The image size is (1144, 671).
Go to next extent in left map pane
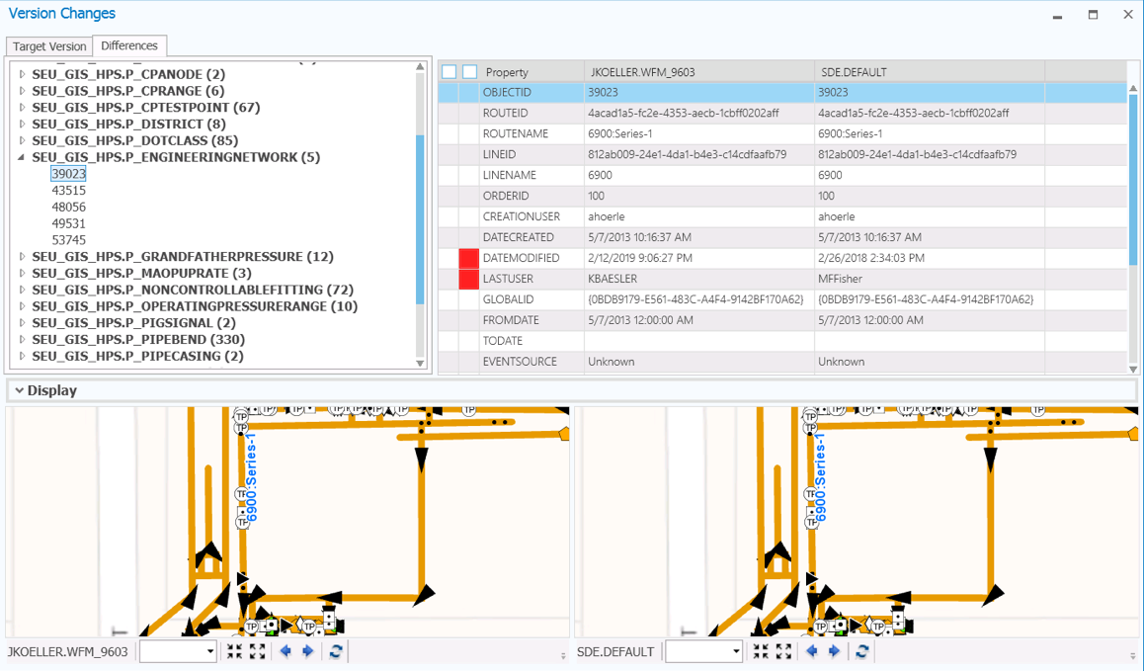tap(306, 651)
